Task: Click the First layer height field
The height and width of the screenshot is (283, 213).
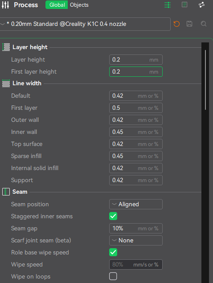Action: pos(136,72)
